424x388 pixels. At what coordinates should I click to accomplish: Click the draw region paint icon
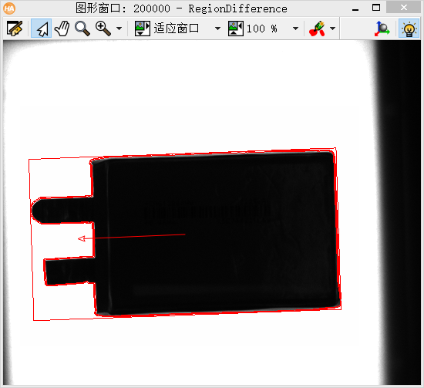tap(317, 28)
